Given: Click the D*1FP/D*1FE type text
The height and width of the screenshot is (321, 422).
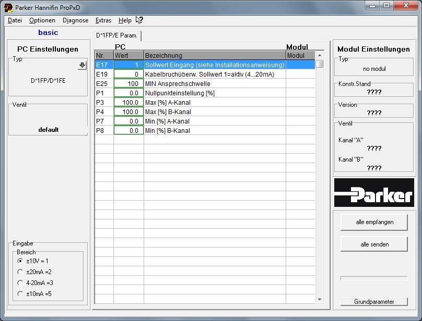Looking at the screenshot, I should pyautogui.click(x=48, y=81).
